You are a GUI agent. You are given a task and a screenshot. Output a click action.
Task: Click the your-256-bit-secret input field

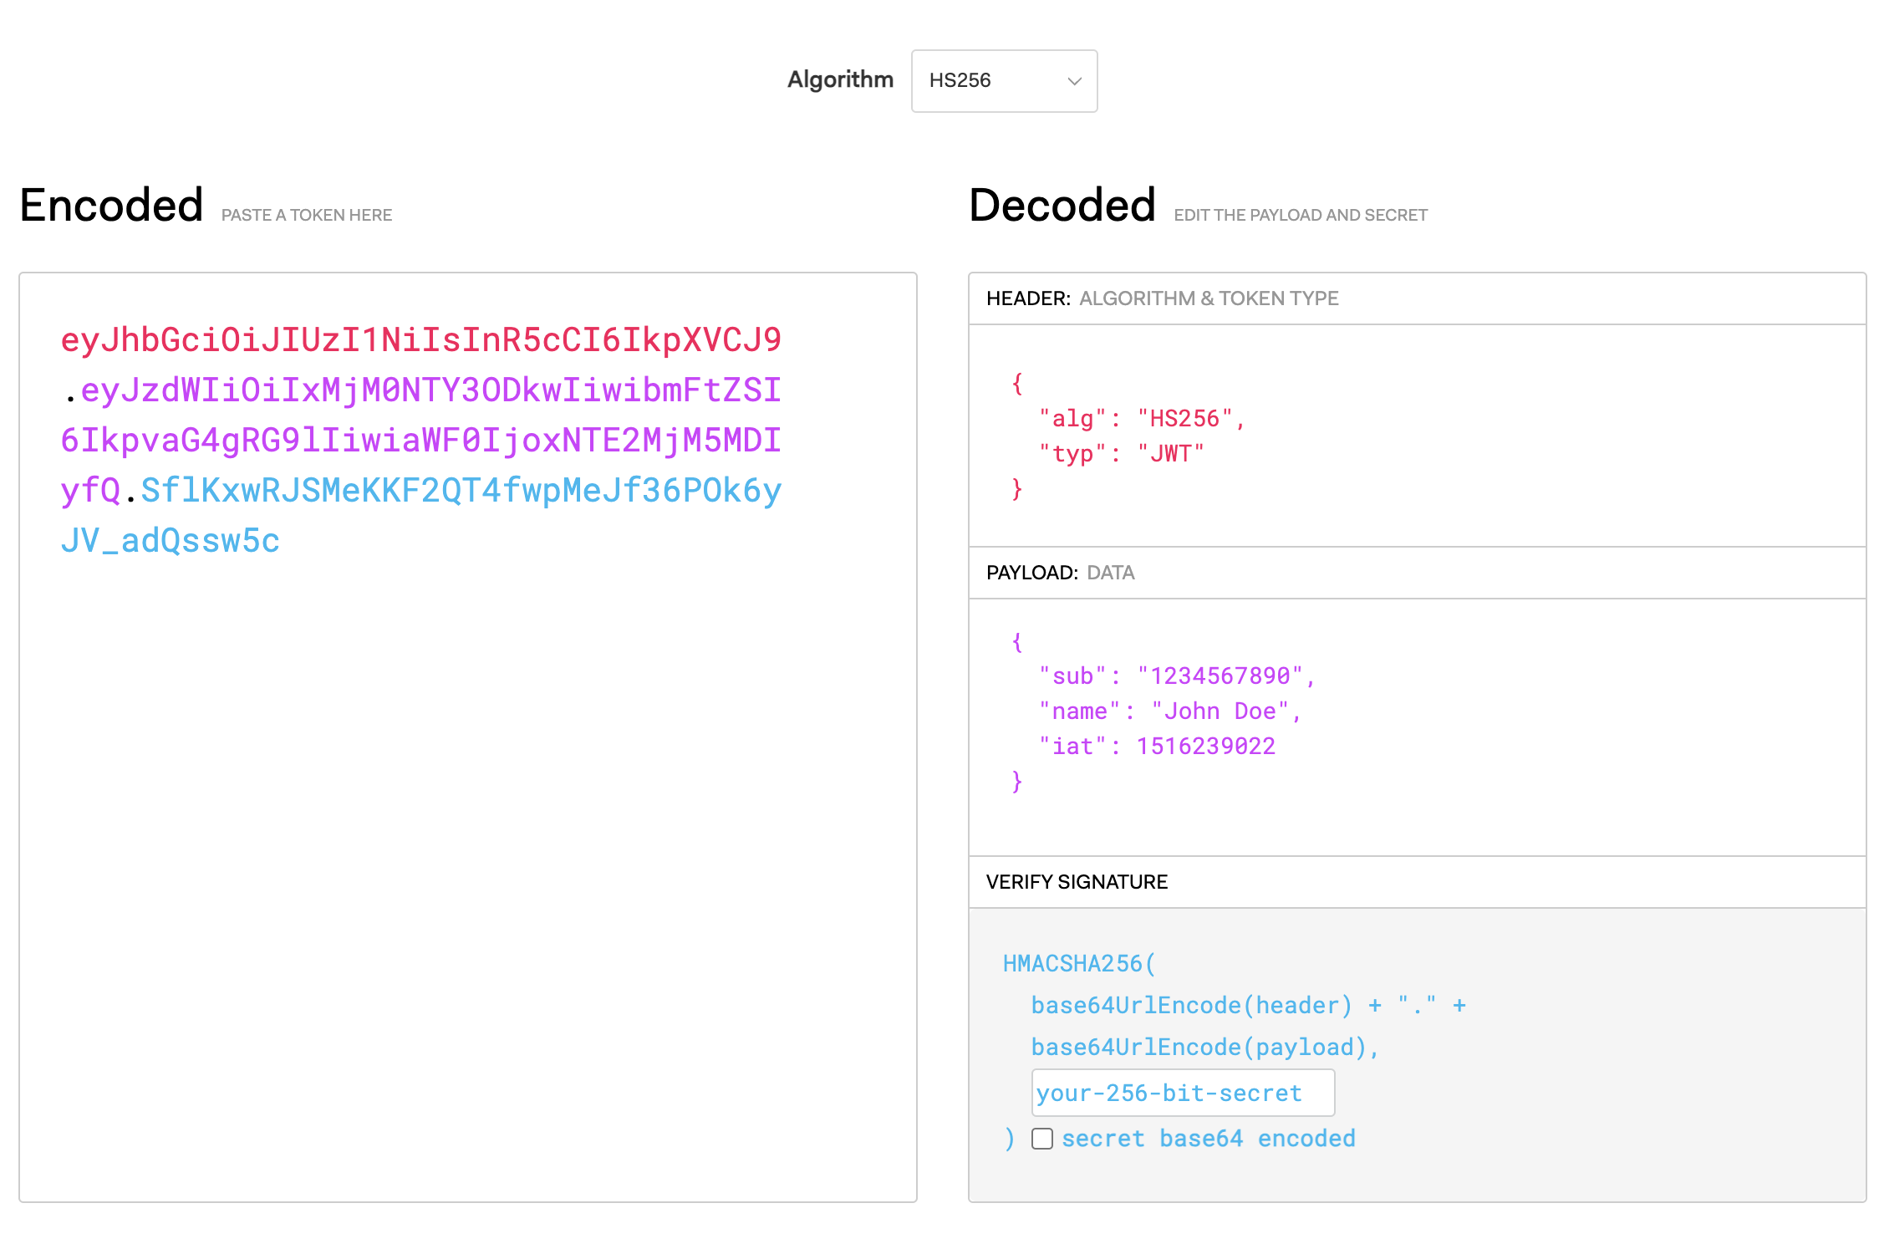pyautogui.click(x=1183, y=1093)
